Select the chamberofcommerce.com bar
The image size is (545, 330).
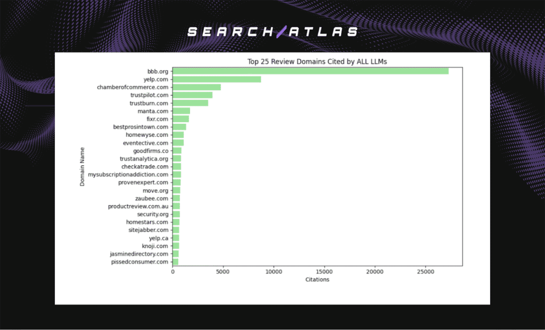(x=197, y=87)
